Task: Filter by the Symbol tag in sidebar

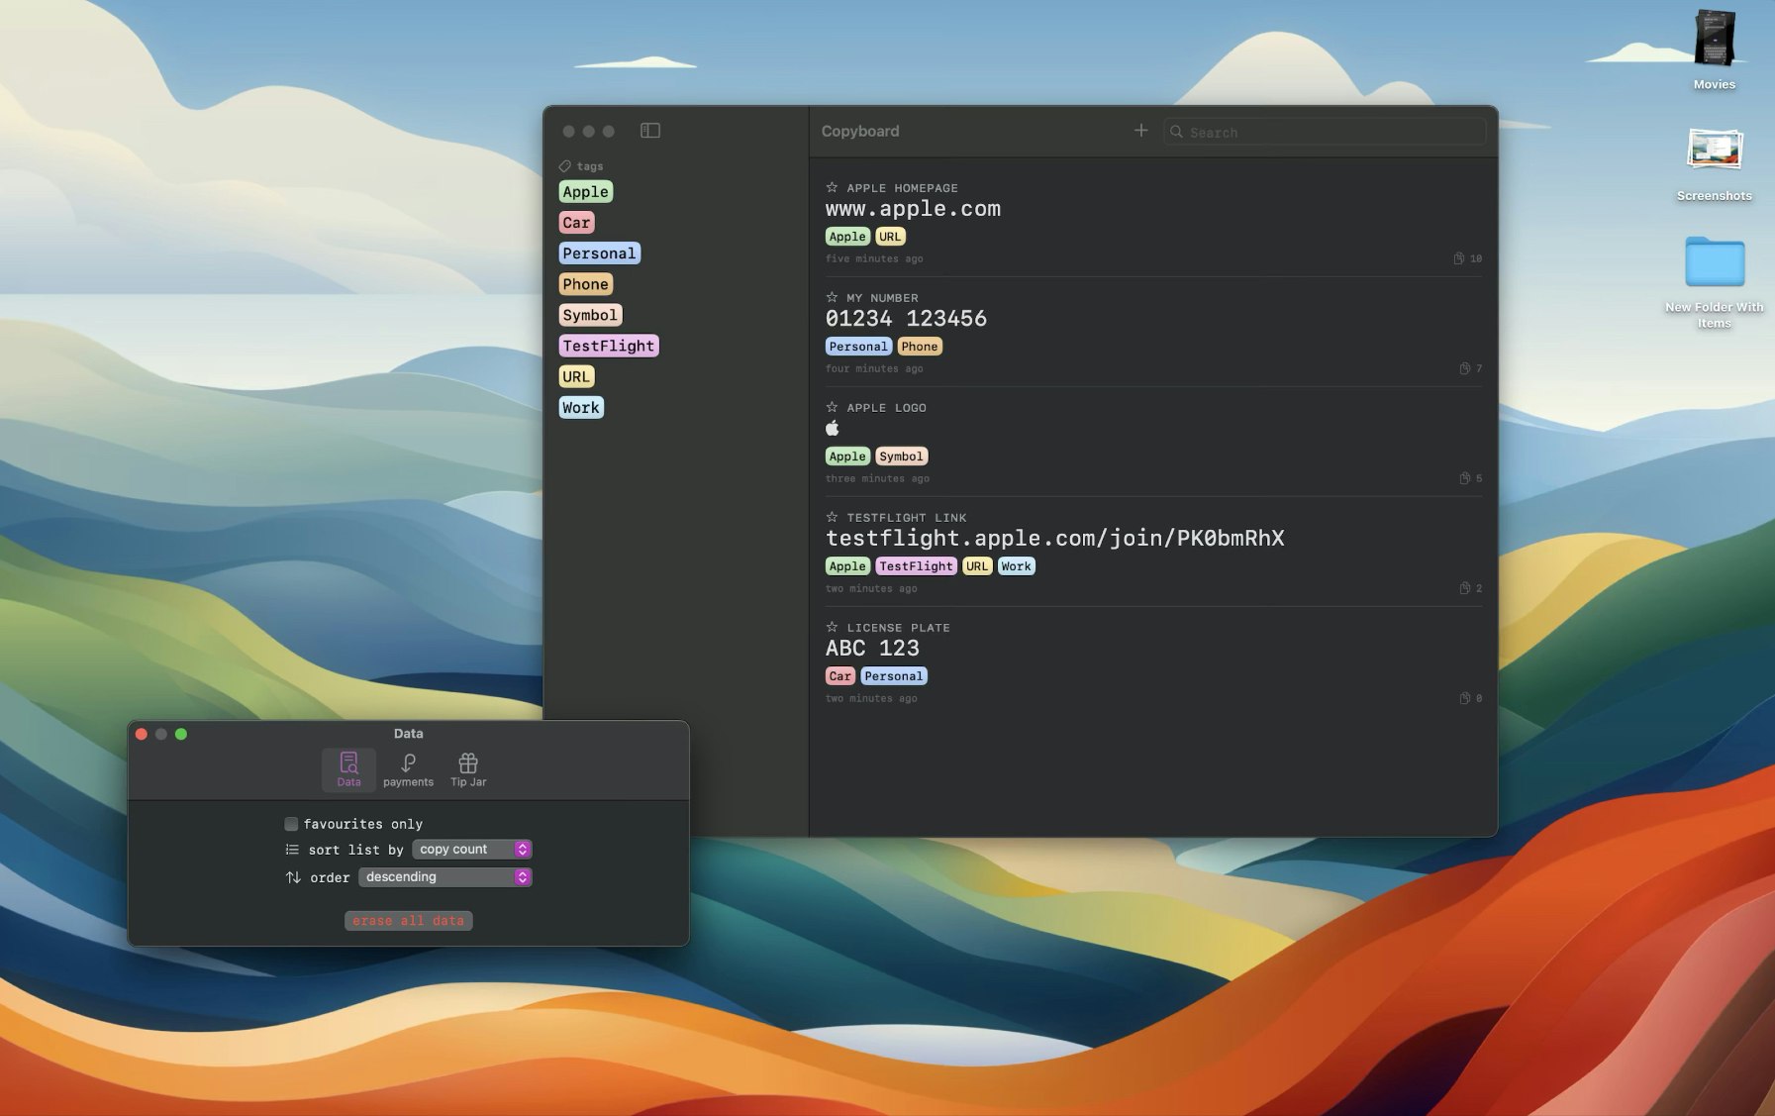Action: point(590,315)
